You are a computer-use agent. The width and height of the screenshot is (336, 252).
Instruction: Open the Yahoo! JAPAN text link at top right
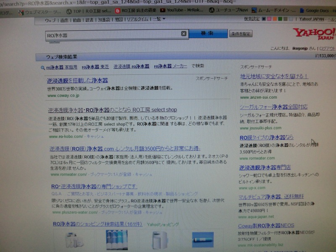tap(311, 19)
